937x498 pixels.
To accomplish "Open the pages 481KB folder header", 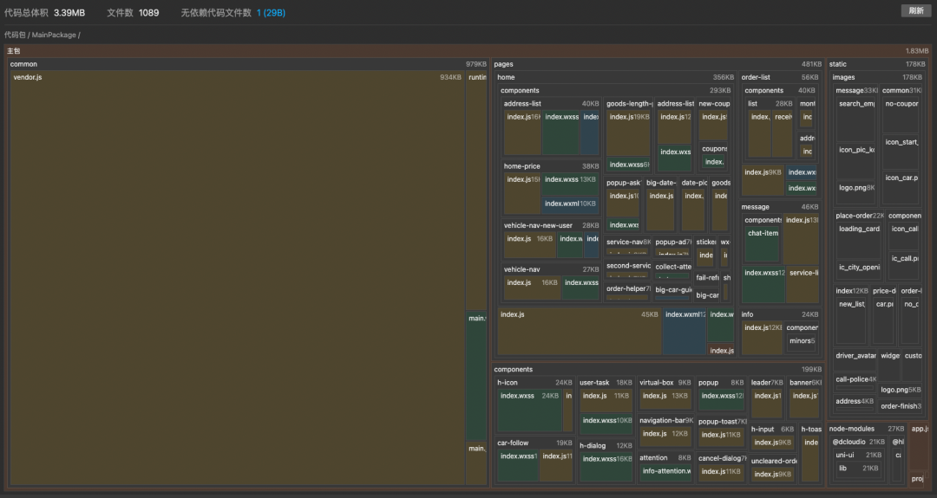I will [658, 64].
